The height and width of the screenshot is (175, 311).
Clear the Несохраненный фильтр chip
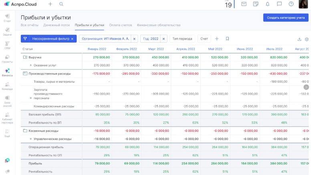[72, 39]
